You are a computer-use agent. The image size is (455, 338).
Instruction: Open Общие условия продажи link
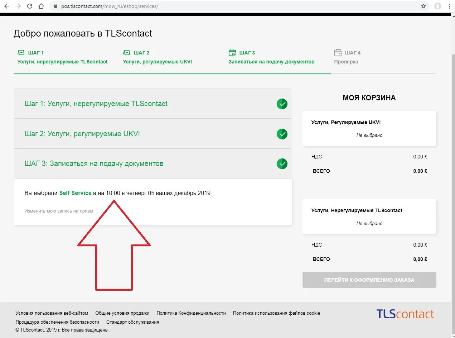pos(122,313)
